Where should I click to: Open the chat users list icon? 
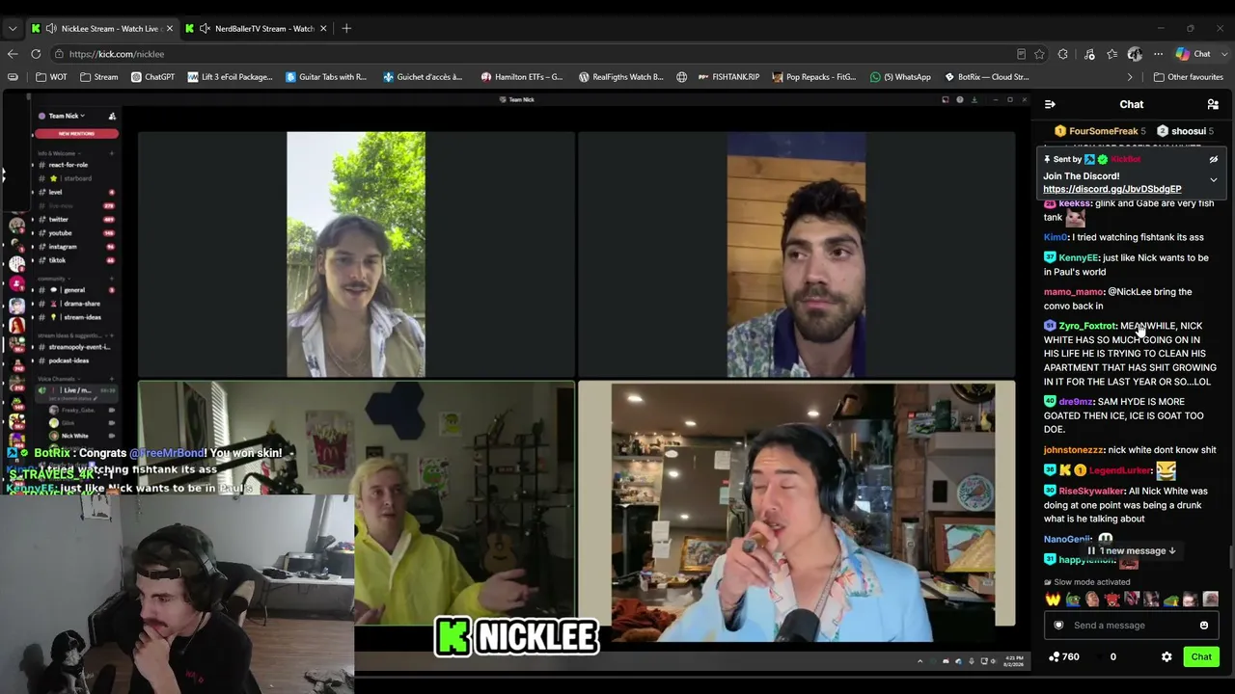[x=1213, y=104]
